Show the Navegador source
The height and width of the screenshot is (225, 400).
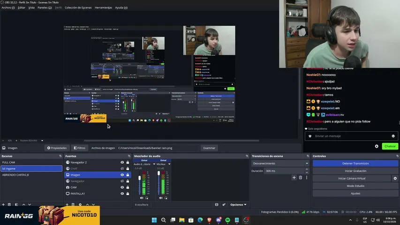(x=122, y=181)
